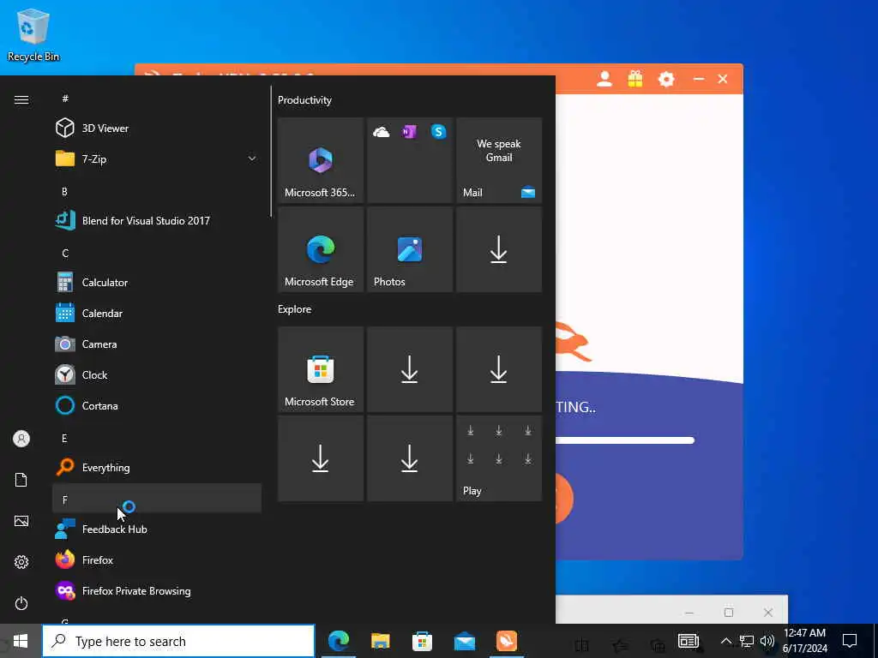Open account icon in VPN window
Viewport: 878px width, 658px height.
coord(604,79)
